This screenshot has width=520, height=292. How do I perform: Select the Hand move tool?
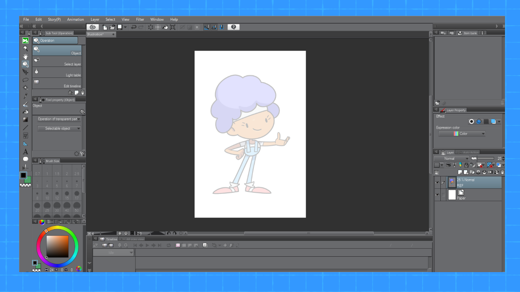[x=26, y=56]
